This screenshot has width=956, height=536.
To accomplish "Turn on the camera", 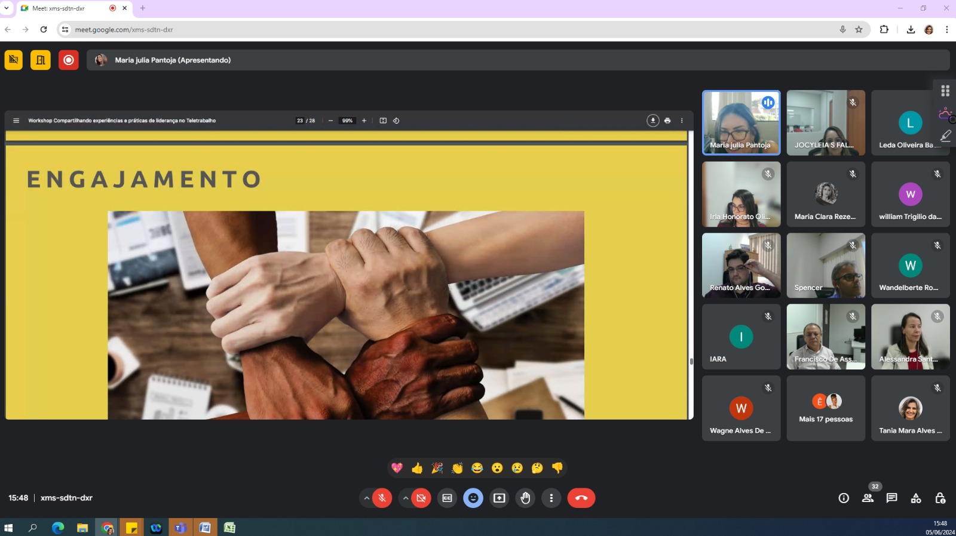I will 421,498.
